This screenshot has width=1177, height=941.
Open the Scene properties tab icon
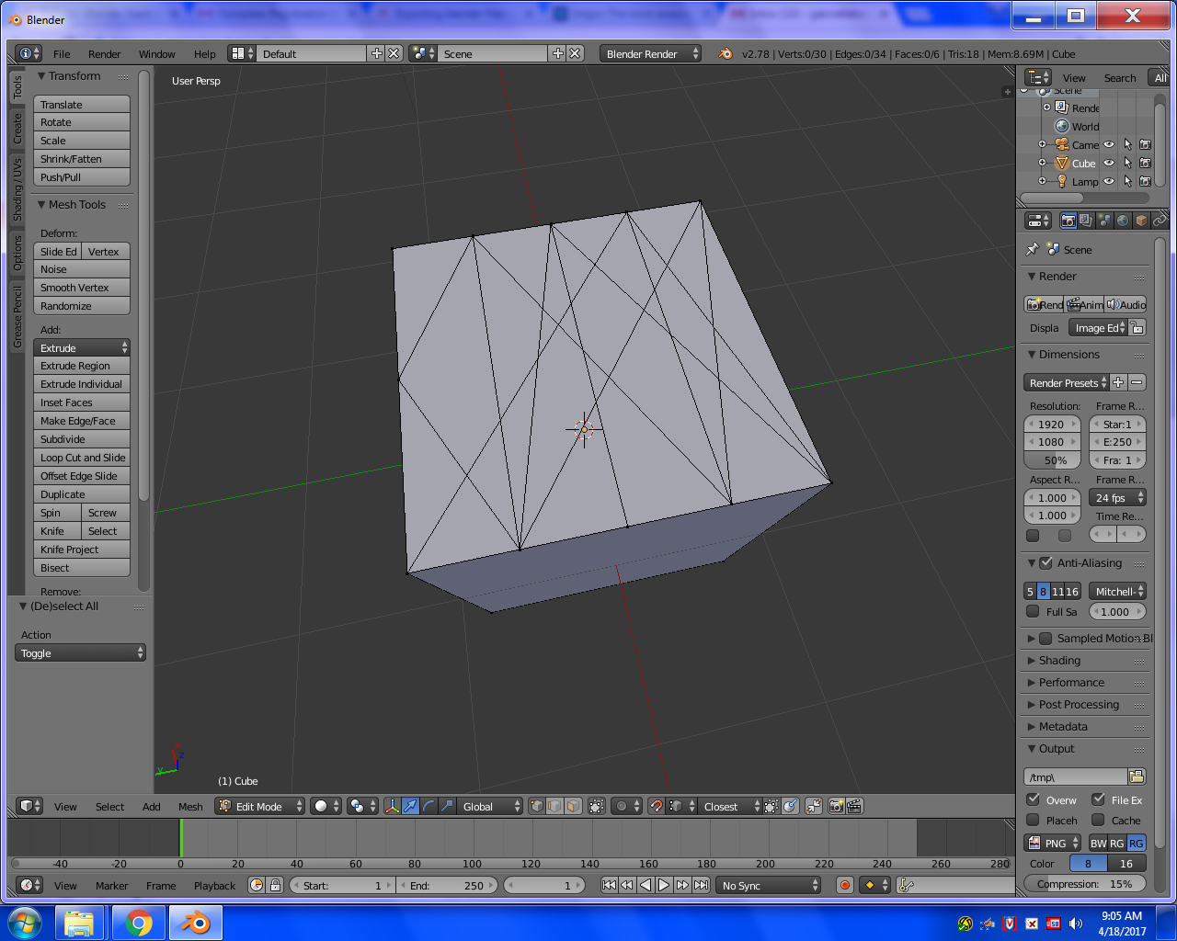(x=1104, y=221)
